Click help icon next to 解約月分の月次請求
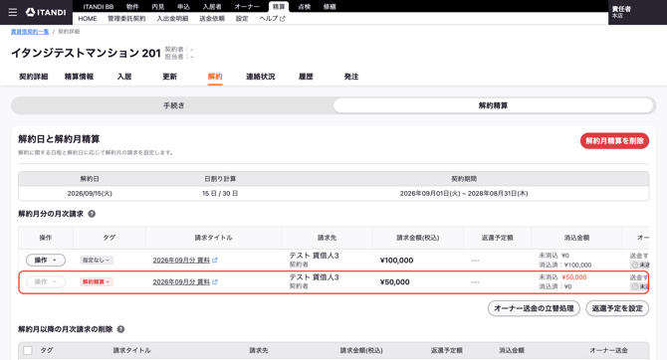 pyautogui.click(x=92, y=214)
